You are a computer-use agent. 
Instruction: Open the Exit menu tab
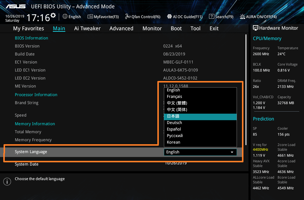(x=214, y=28)
